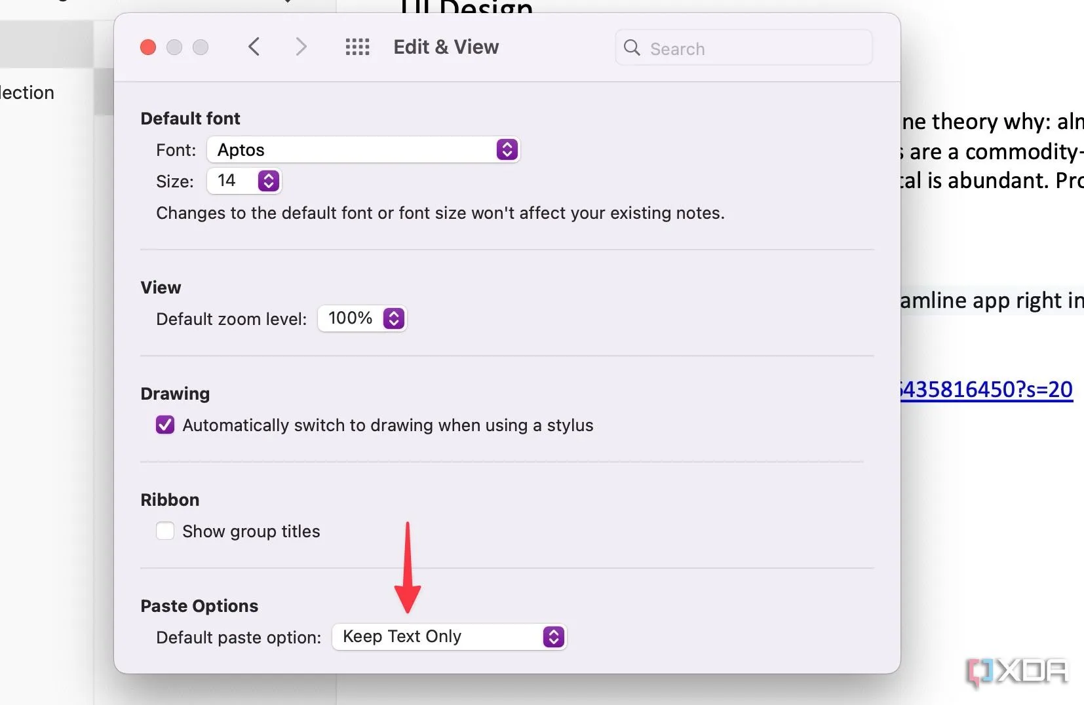Click the Ribbon section heading

click(x=170, y=500)
